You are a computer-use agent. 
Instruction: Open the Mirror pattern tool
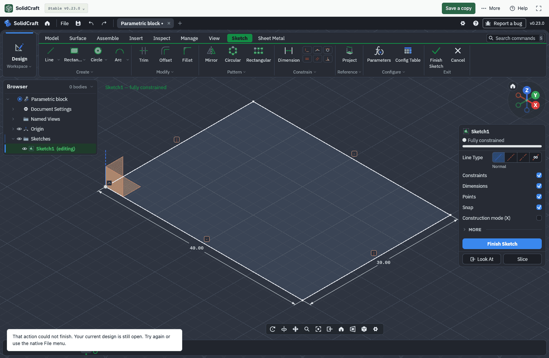(x=211, y=54)
